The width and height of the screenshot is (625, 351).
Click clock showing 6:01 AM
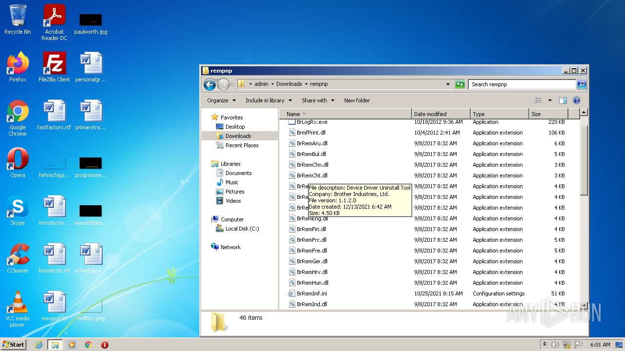(600, 345)
